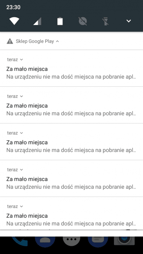Expand the quick settings panel chevron
The width and height of the screenshot is (143, 254).
pos(129,21)
